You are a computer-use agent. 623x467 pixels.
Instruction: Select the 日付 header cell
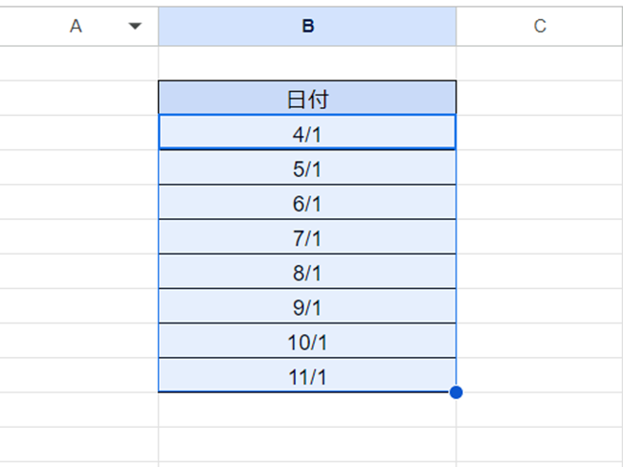pyautogui.click(x=307, y=99)
